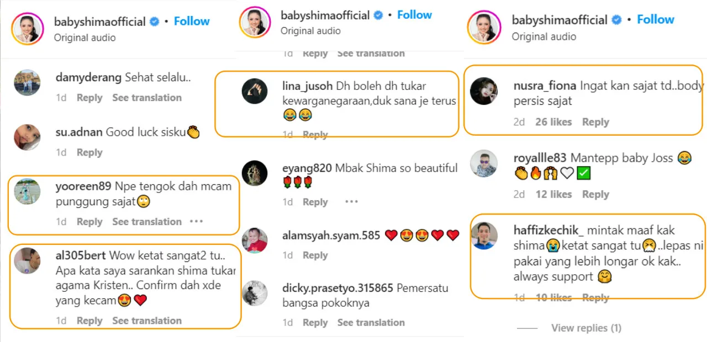The image size is (707, 342).
Task: See translation of dicky.prasetyo.315865's comment
Action: pos(371,322)
